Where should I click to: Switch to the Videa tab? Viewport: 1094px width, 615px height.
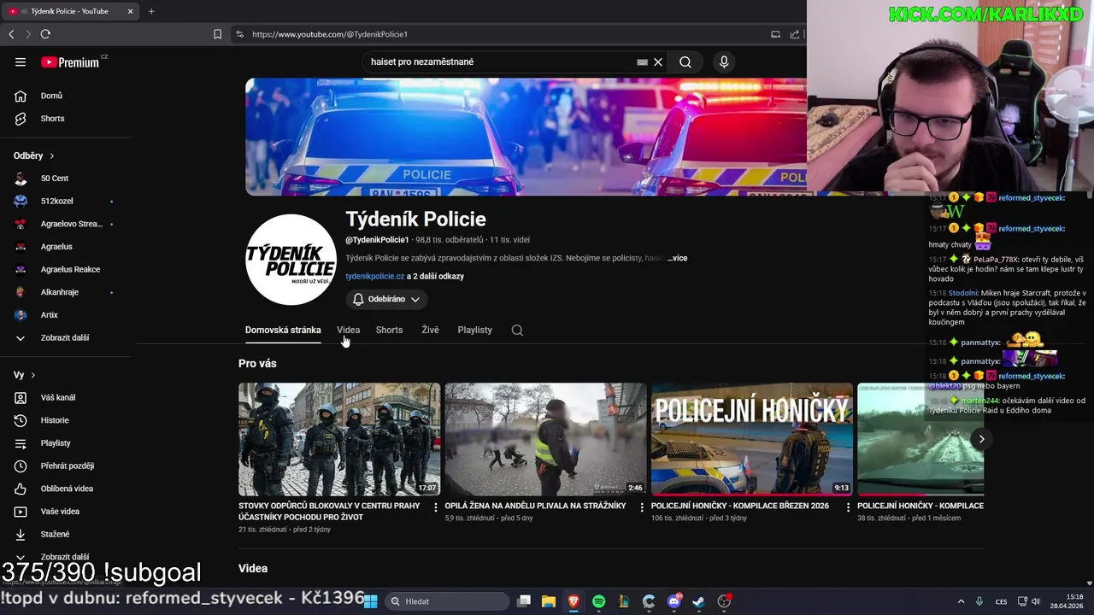(348, 331)
